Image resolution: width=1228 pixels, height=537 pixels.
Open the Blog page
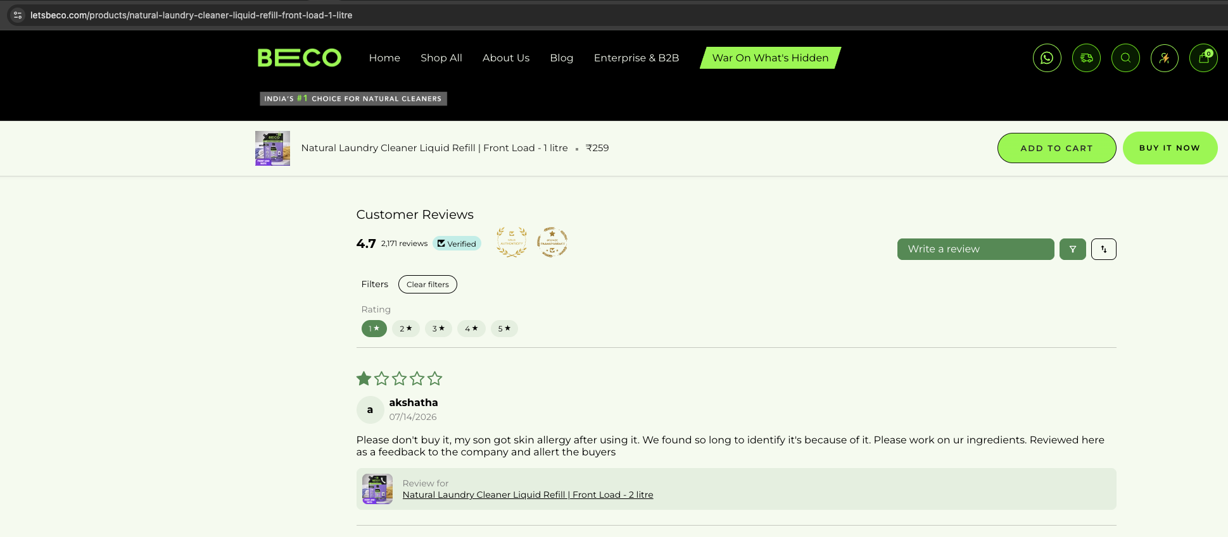tap(562, 58)
